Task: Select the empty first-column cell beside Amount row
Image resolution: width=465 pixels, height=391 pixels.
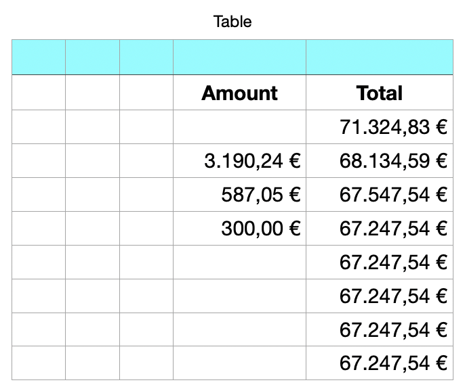Action: (39, 93)
